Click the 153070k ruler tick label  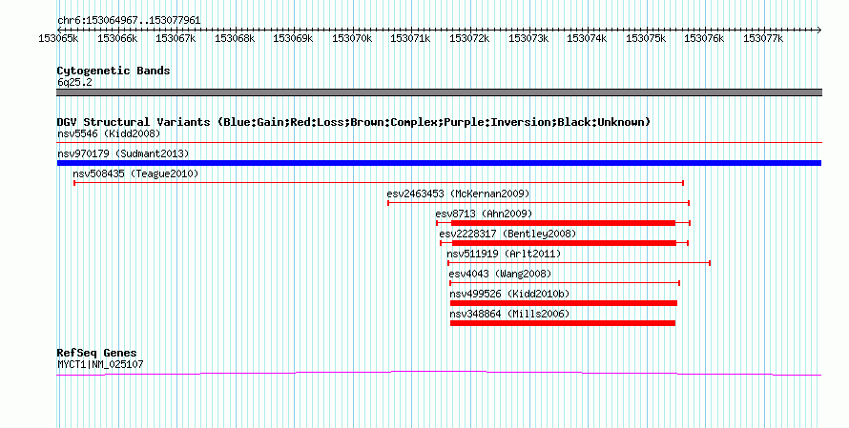click(x=352, y=39)
